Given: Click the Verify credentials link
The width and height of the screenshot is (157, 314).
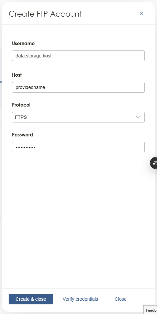Looking at the screenshot, I should 80,299.
